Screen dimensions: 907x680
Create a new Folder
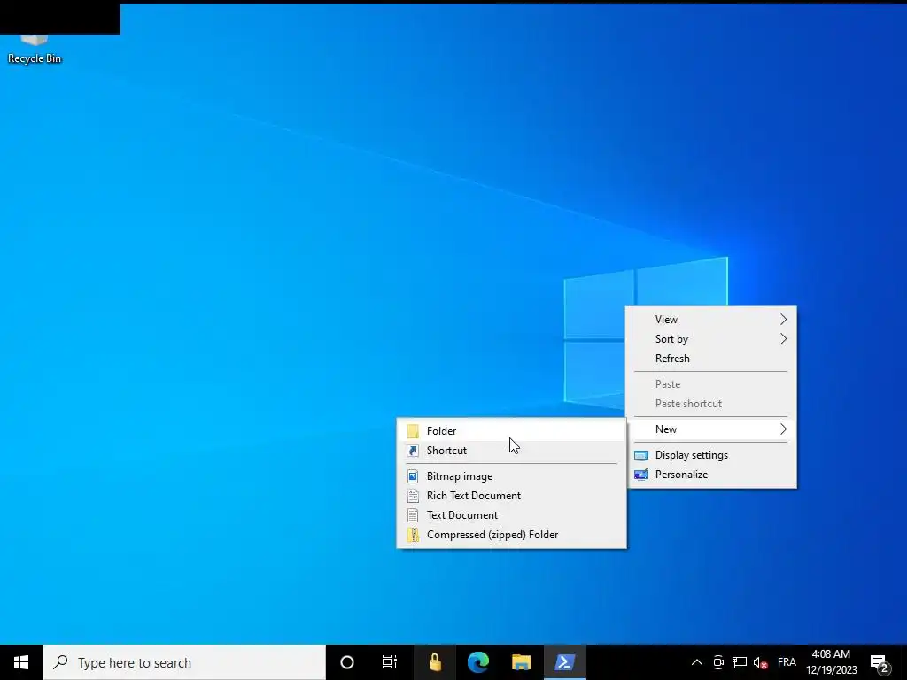click(x=511, y=431)
